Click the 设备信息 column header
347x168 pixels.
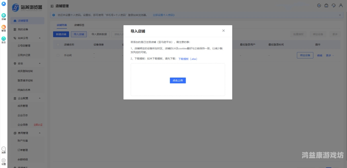tap(99, 45)
